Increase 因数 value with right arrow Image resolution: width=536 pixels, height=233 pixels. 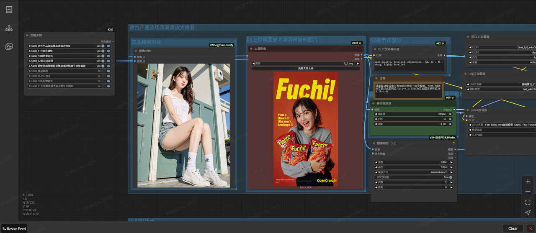[x=451, y=182]
